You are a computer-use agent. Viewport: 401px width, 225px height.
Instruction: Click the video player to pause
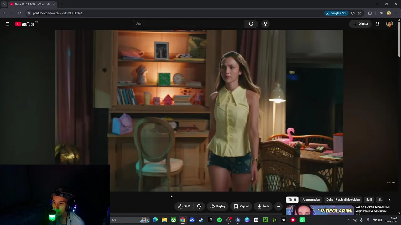click(199, 111)
